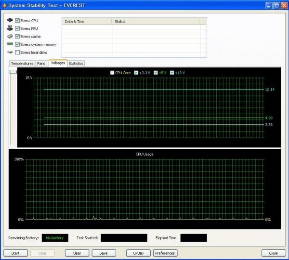
Task: Uncheck the Stress FPU option
Action: point(17,28)
